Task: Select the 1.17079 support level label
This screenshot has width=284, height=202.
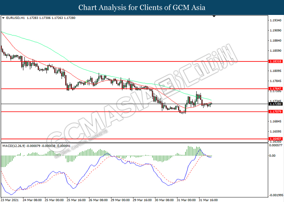Action: point(275,112)
